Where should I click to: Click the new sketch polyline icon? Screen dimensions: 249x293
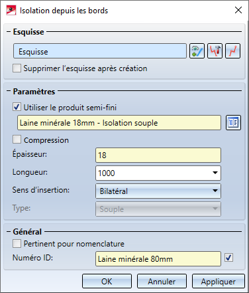point(232,51)
